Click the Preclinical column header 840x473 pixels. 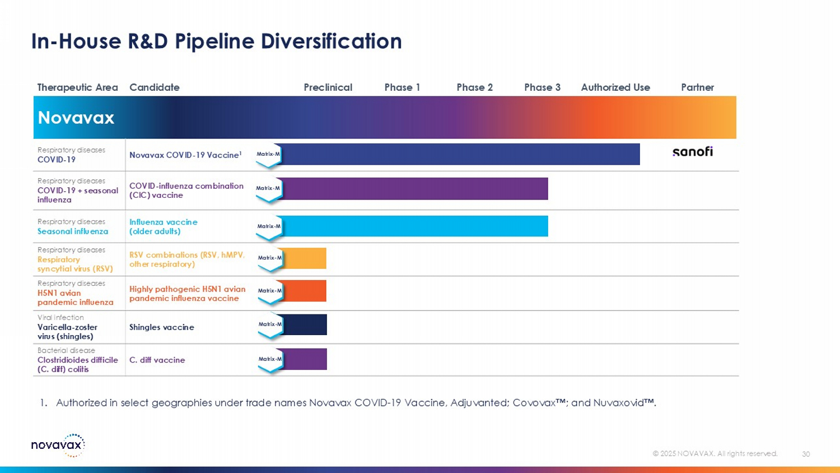coord(328,87)
